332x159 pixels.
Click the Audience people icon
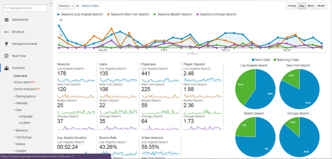(7, 68)
